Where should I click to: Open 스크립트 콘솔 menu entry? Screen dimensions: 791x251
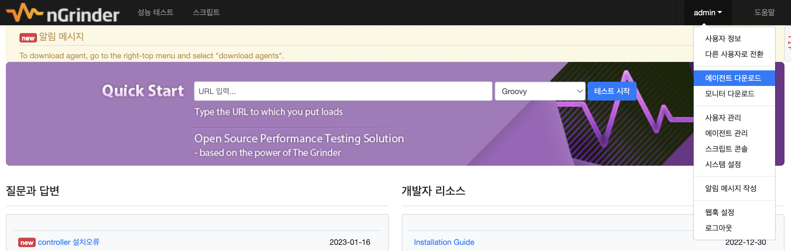point(734,149)
